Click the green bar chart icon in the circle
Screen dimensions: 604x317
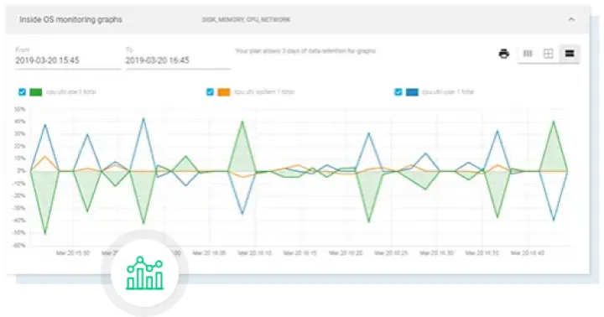145,273
